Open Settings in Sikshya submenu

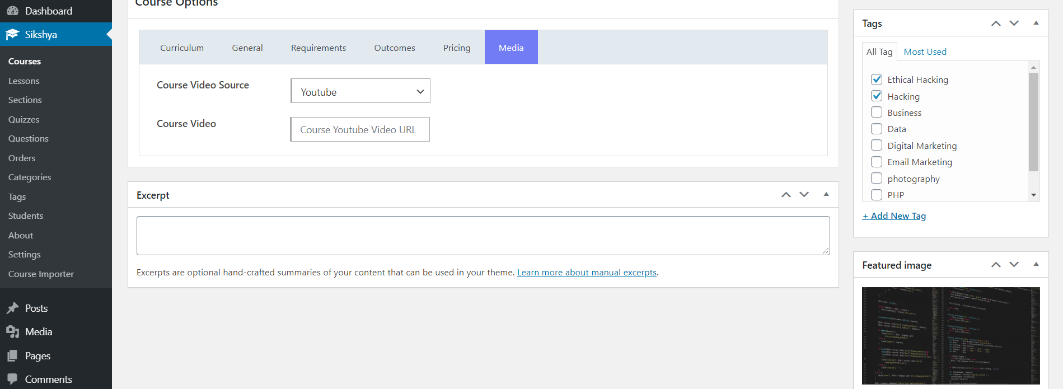click(x=24, y=255)
